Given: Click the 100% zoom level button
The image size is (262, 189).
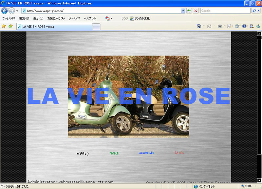Looking at the screenshot, I should [x=246, y=186].
